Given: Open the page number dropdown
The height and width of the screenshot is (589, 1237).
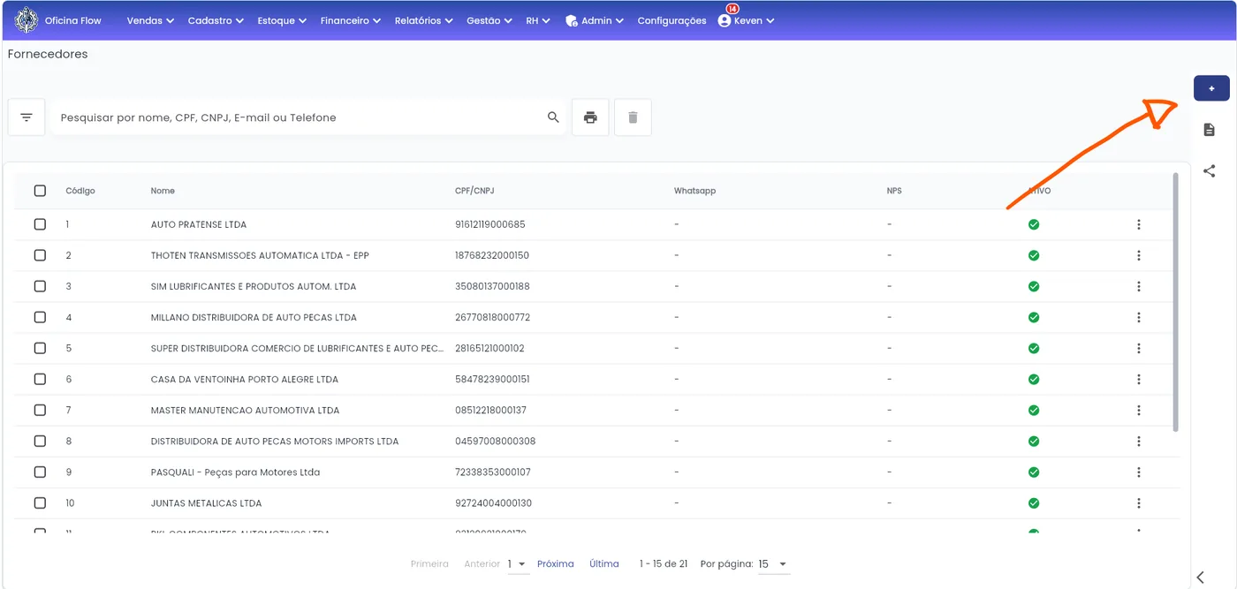Looking at the screenshot, I should (519, 563).
